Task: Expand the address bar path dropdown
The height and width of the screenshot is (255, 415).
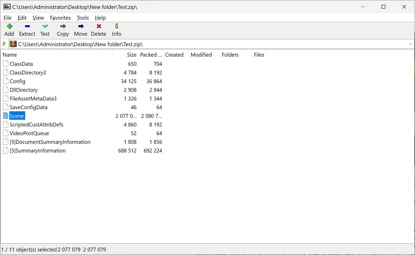Action: coord(410,44)
